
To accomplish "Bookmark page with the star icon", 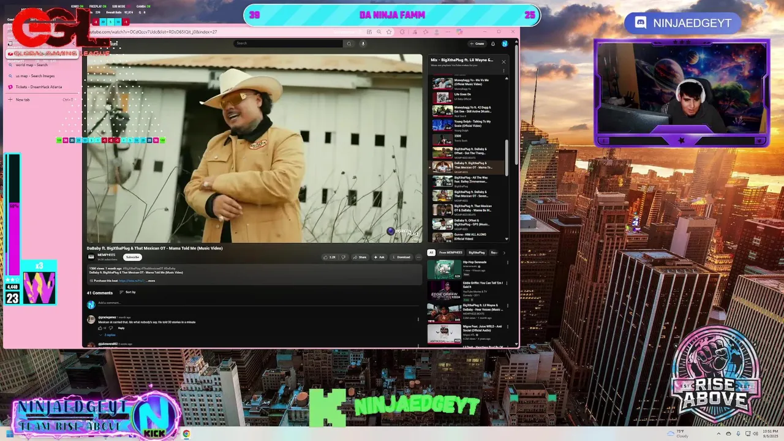I will [388, 32].
